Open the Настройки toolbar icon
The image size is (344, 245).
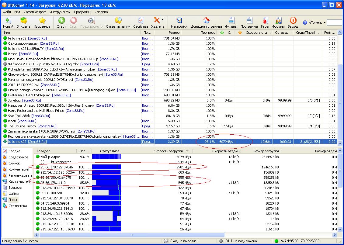pos(179,21)
